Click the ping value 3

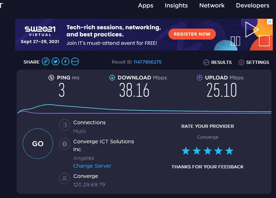[62, 90]
